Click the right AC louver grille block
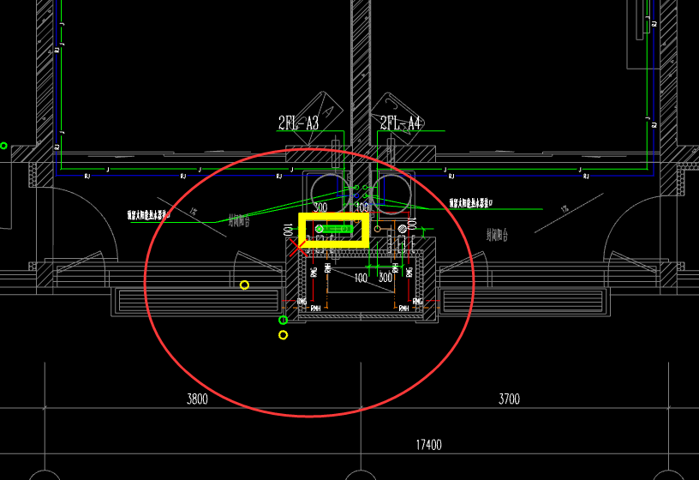Viewport: 699px width, 480px height. click(x=523, y=302)
